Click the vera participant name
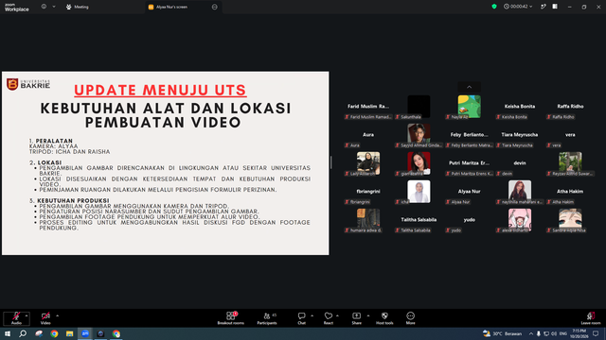The height and width of the screenshot is (340, 606). [570, 134]
